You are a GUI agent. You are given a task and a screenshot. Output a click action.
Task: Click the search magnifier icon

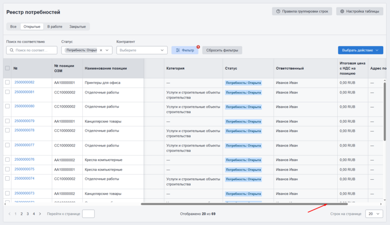(x=11, y=50)
